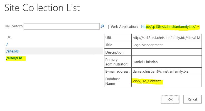Screen dimensions: 205x111
Task: Select the /sites/LM site collection
Action: pyautogui.click(x=14, y=58)
